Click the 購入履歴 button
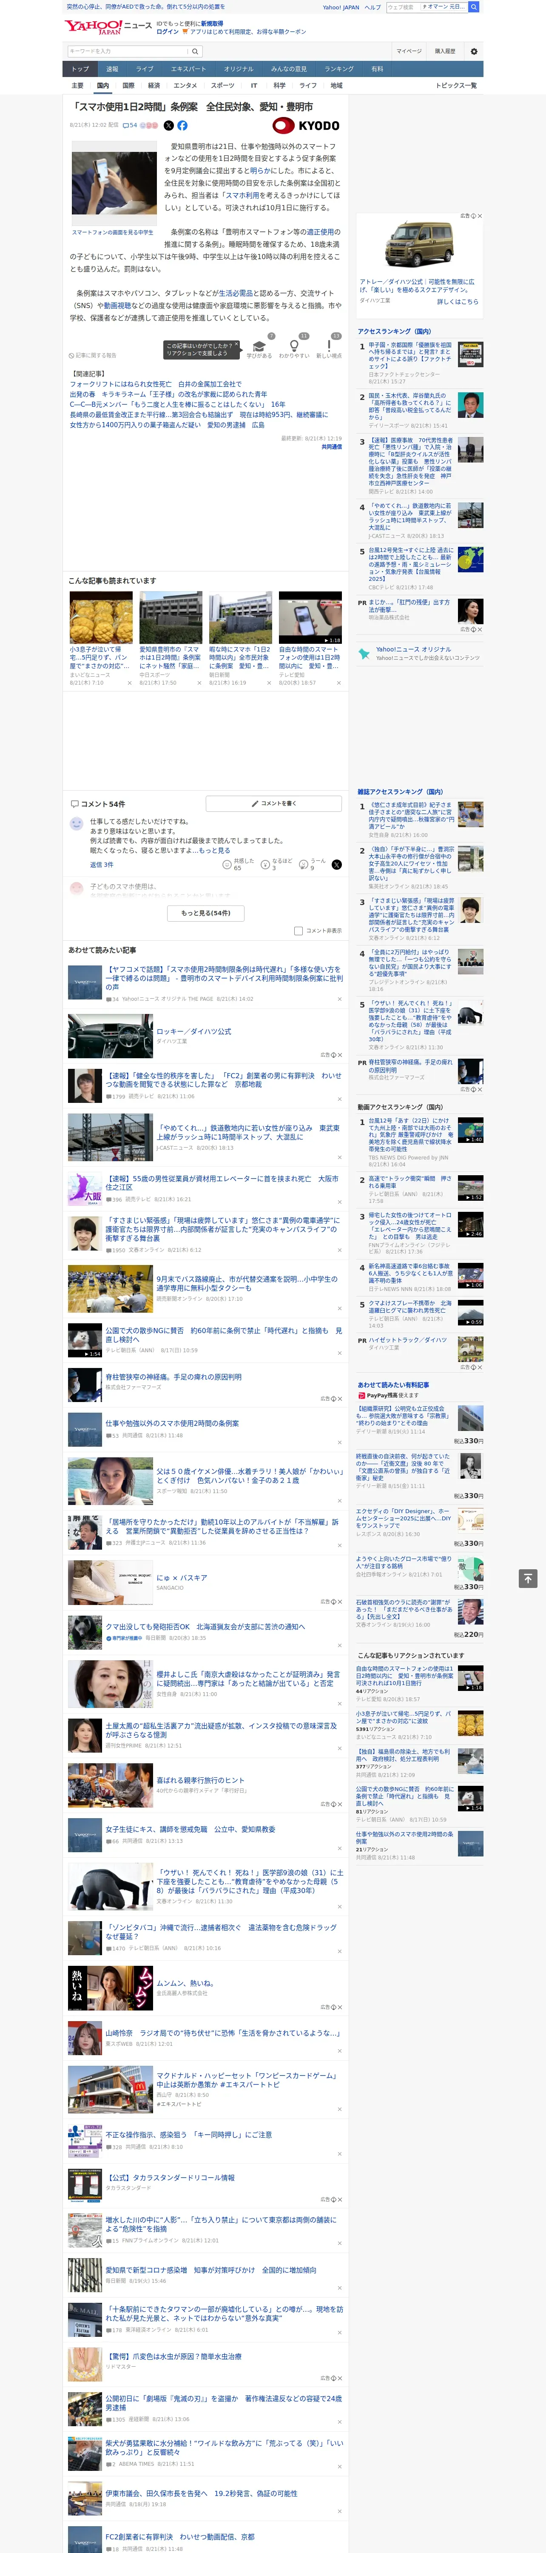 [445, 51]
